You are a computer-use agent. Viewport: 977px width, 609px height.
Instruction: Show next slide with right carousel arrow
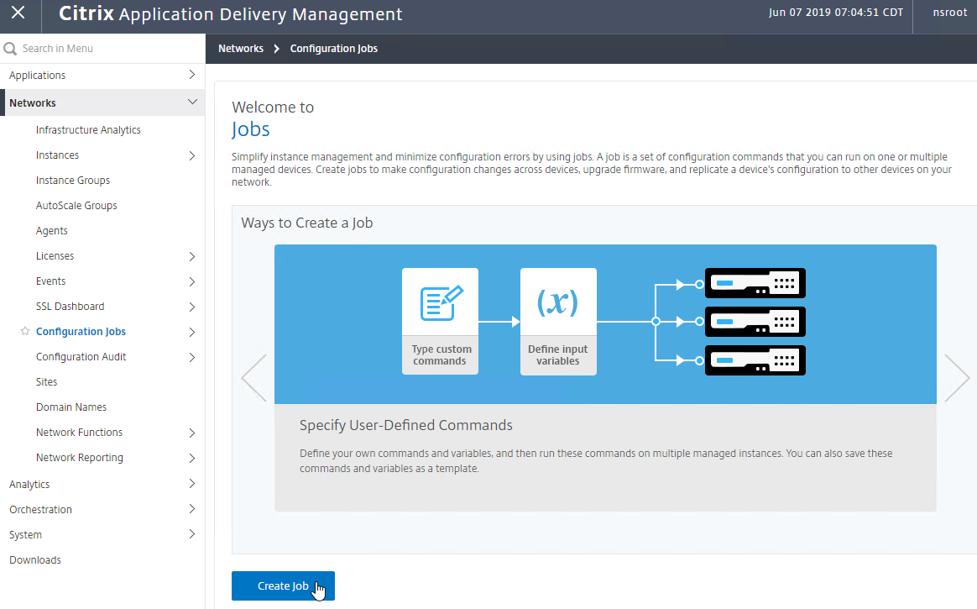957,378
